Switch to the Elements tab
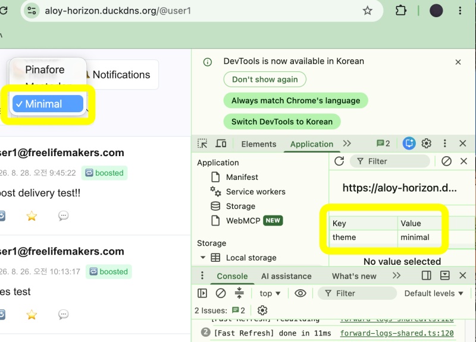Screen dimensions: 476x342 tap(259, 144)
